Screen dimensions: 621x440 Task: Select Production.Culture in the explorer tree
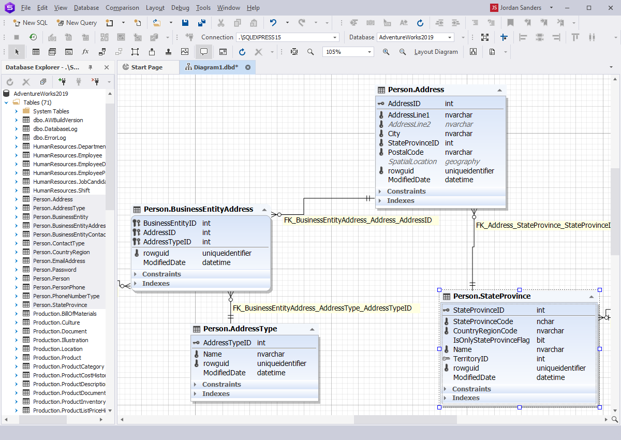coord(56,322)
